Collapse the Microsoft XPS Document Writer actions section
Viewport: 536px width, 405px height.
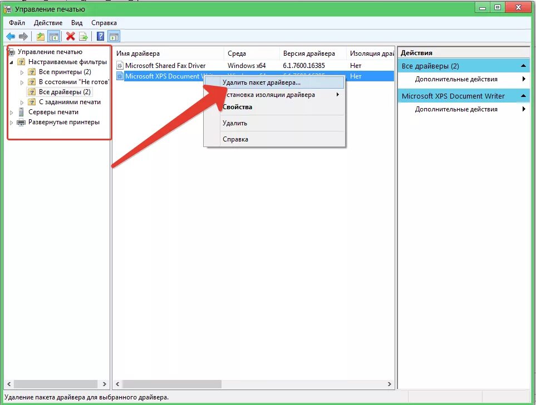coord(523,96)
